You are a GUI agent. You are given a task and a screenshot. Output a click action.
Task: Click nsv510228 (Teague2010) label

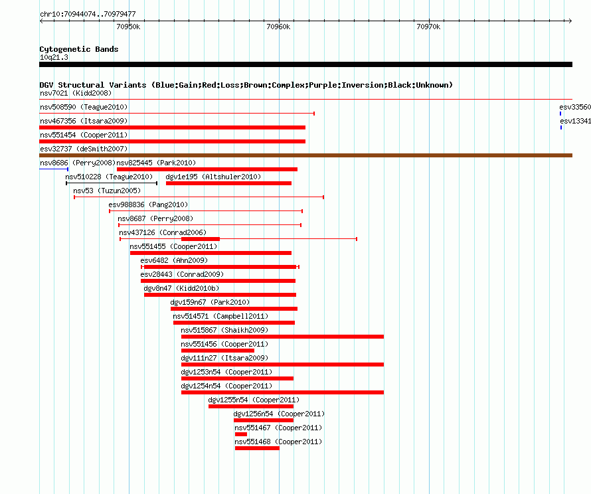coord(110,177)
